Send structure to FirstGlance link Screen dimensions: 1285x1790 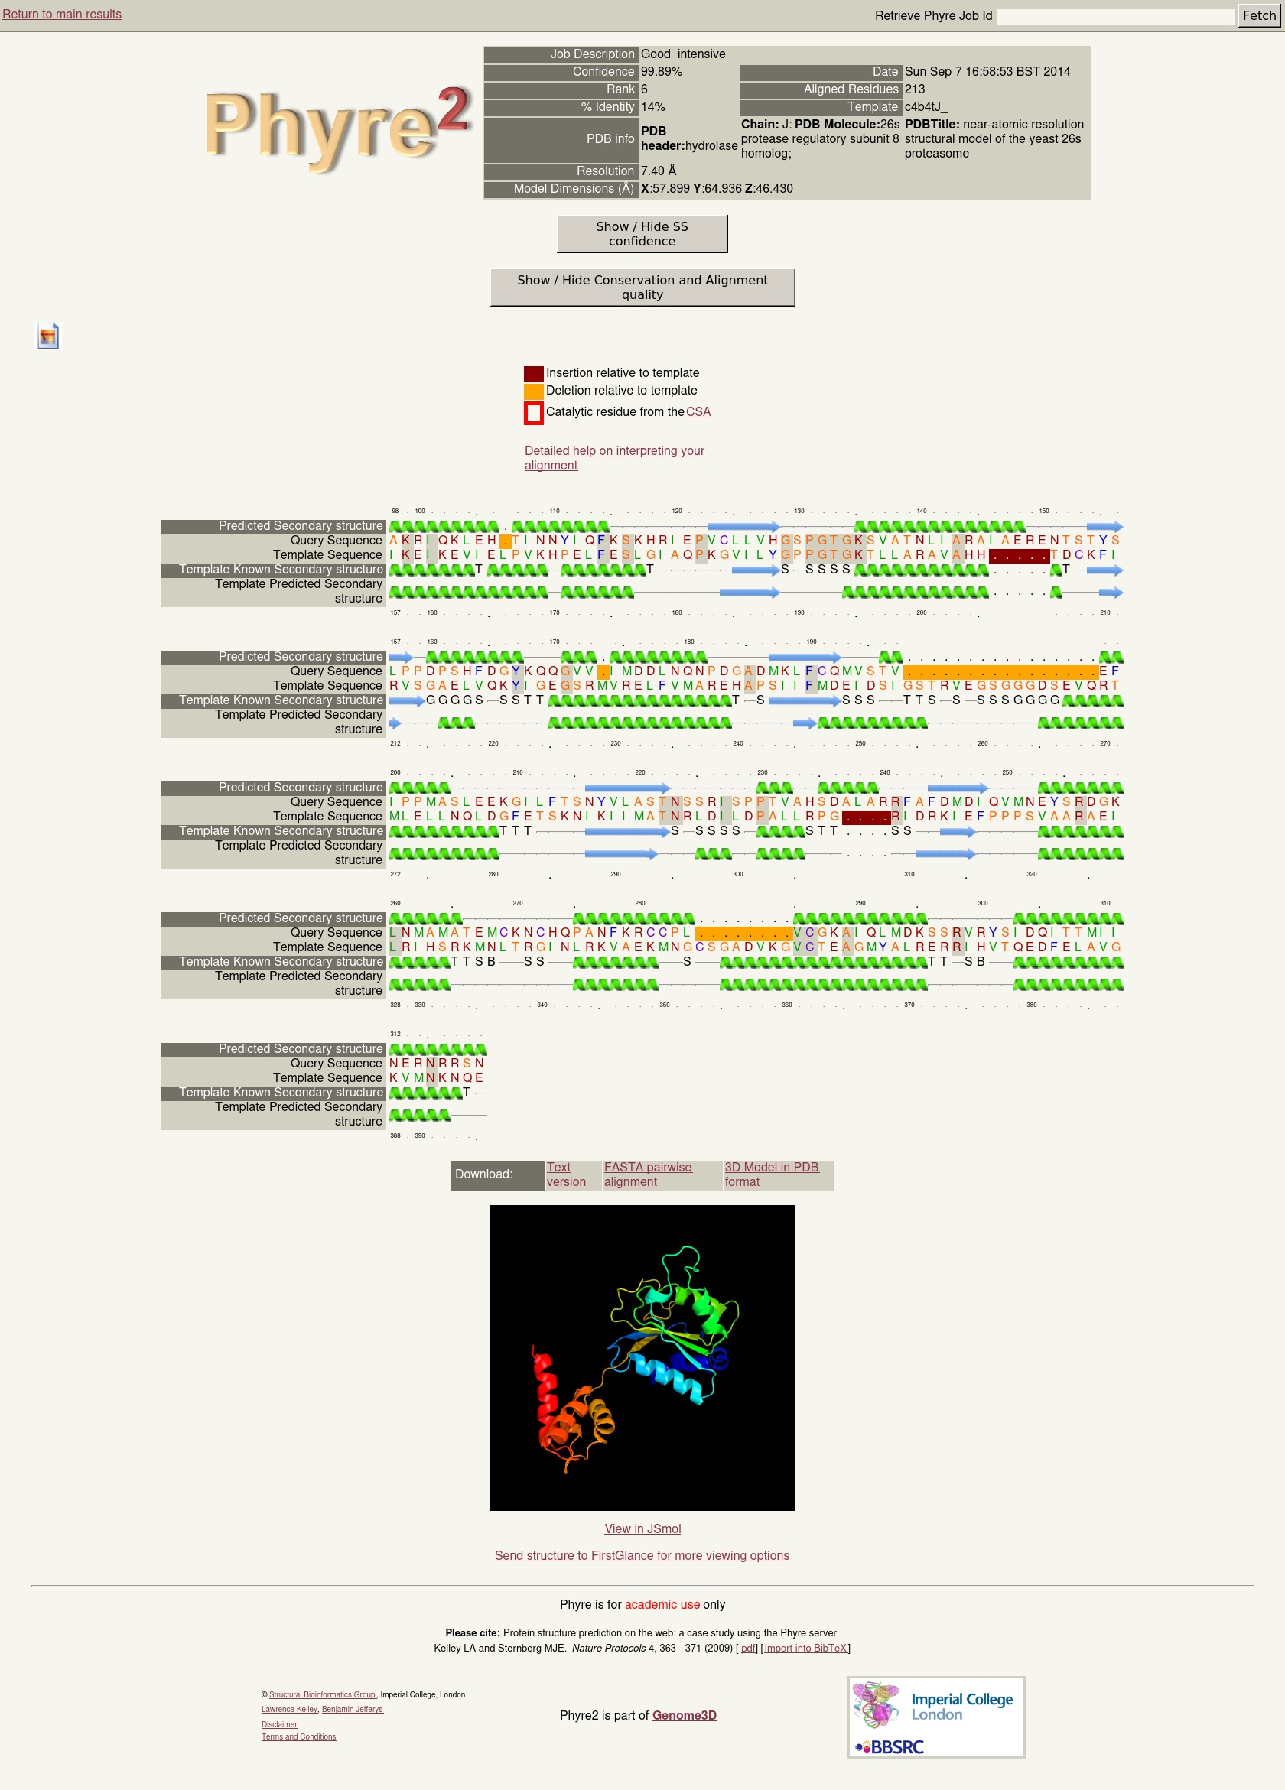642,1555
